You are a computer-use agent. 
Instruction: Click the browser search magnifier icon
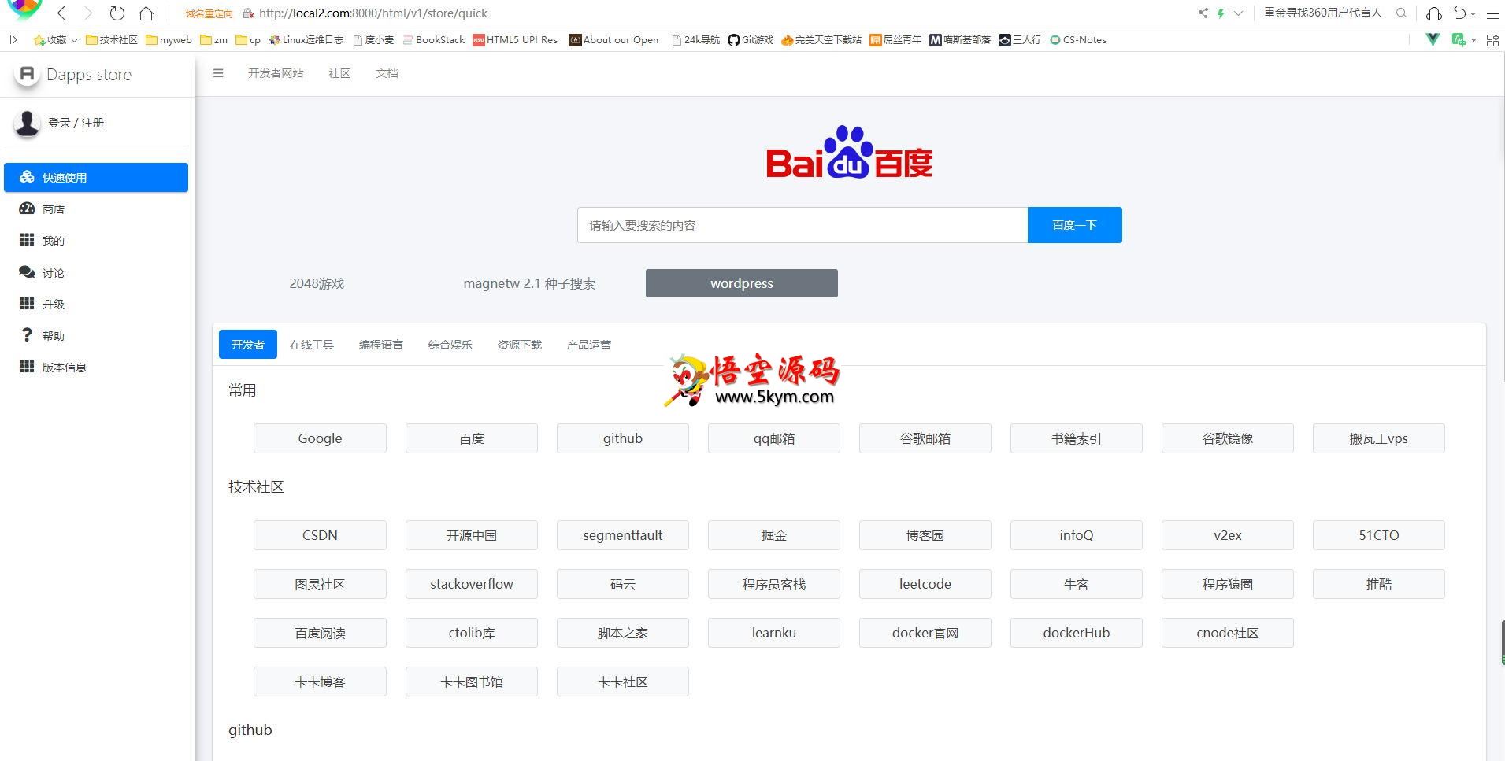[1401, 13]
